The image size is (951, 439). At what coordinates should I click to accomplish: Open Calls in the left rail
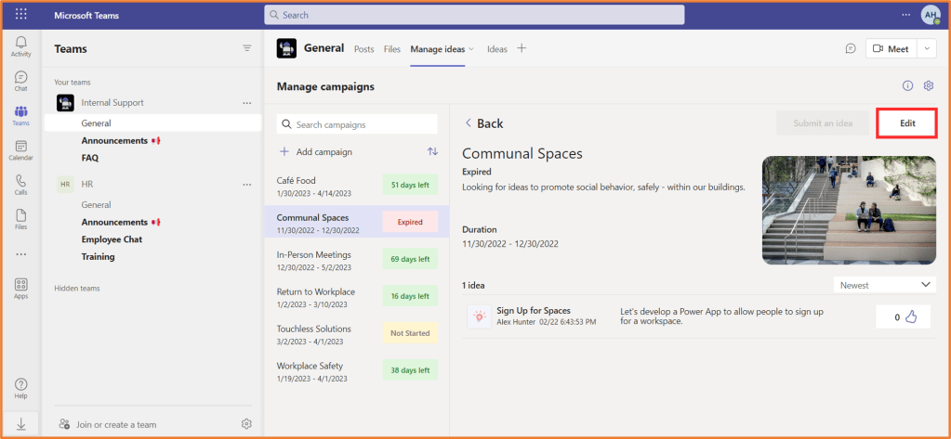coord(20,185)
